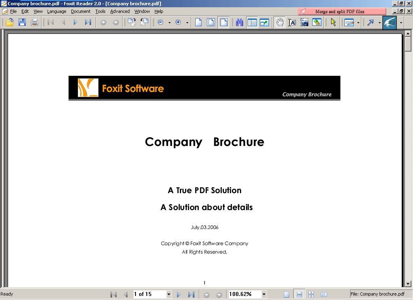Go to first page in status bar
This screenshot has height=300, width=413.
pos(113,294)
